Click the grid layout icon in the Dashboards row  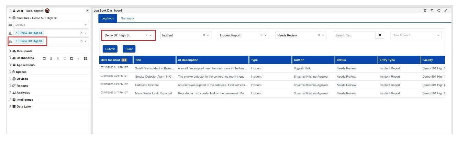click(x=85, y=58)
